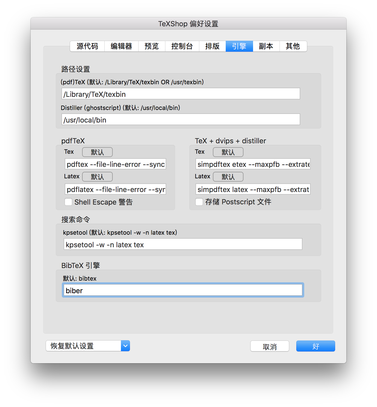Confirm settings with the 好 button
The width and height of the screenshot is (377, 407).
click(316, 346)
